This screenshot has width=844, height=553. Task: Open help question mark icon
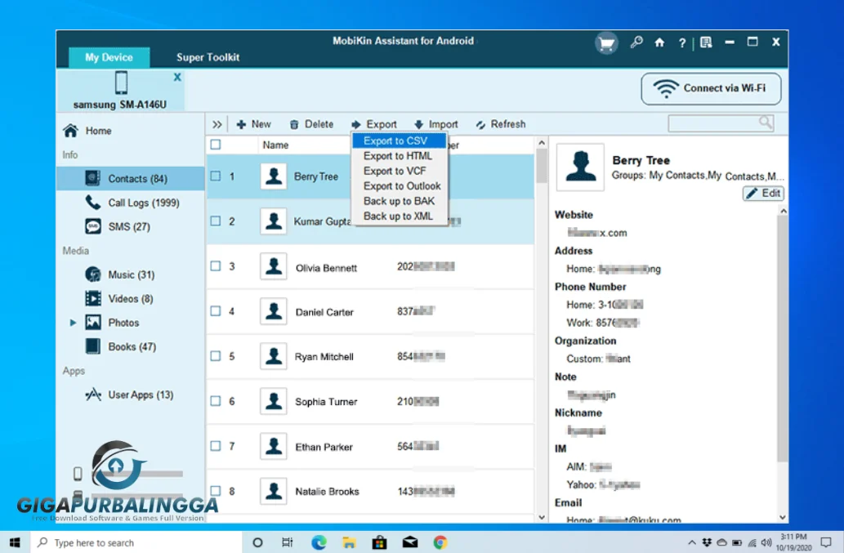point(682,43)
